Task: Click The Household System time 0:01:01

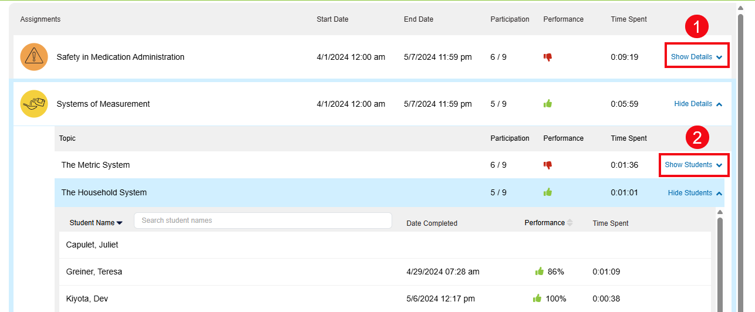Action: click(x=624, y=192)
